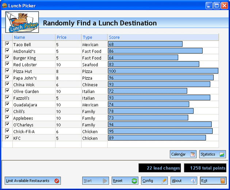Viewport: 230px width, 190px height.
Task: Click the 22 lead changes display
Action: click(160, 168)
